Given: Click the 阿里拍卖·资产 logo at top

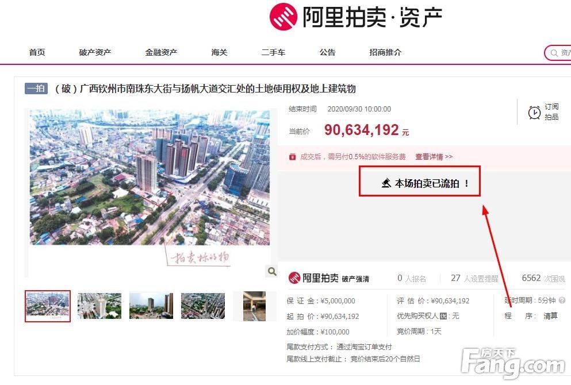Looking at the screenshot, I should coord(356,17).
